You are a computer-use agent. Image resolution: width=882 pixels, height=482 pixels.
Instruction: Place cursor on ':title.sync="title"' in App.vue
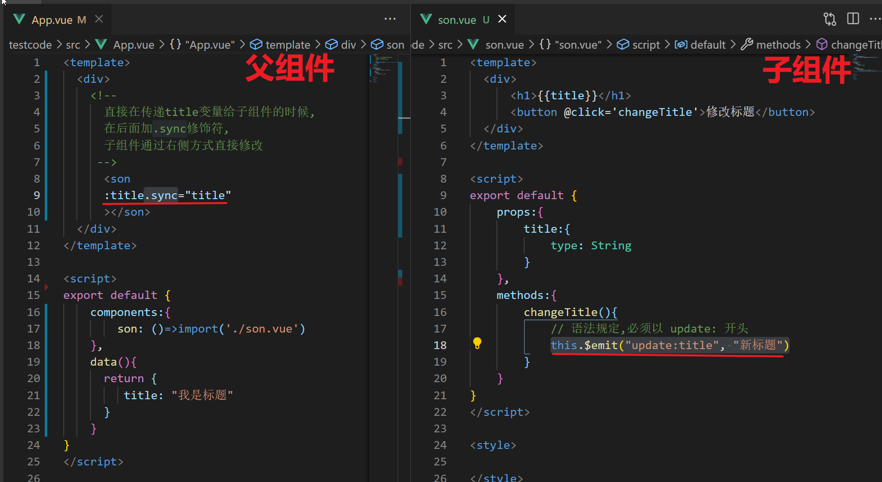pos(167,195)
